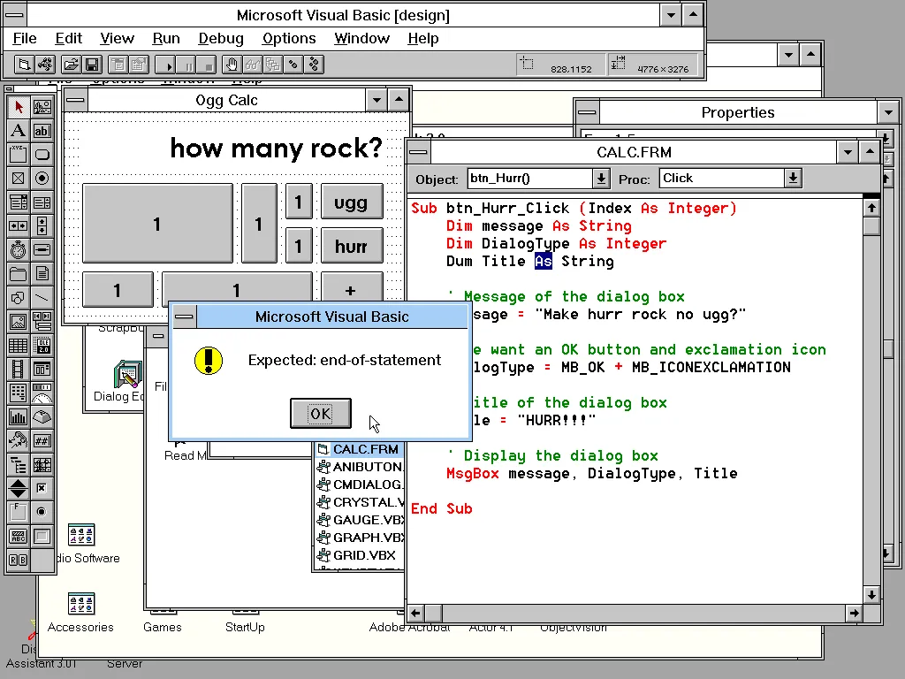Expand the Object dropdown arrow in CALC.FRM

(x=601, y=179)
